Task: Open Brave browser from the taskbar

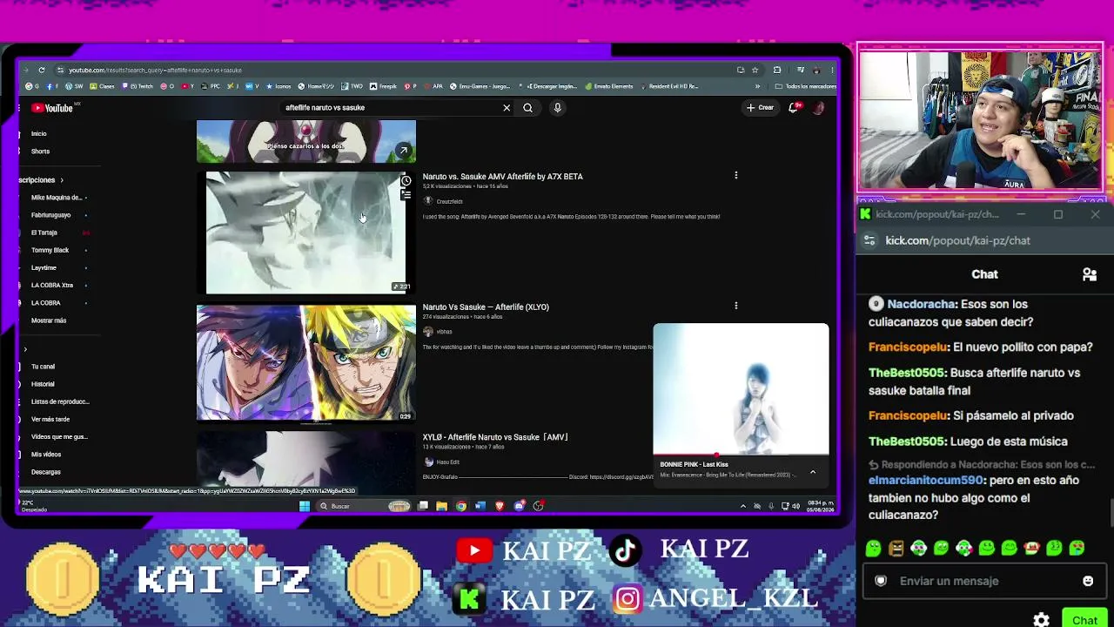Action: pyautogui.click(x=500, y=506)
